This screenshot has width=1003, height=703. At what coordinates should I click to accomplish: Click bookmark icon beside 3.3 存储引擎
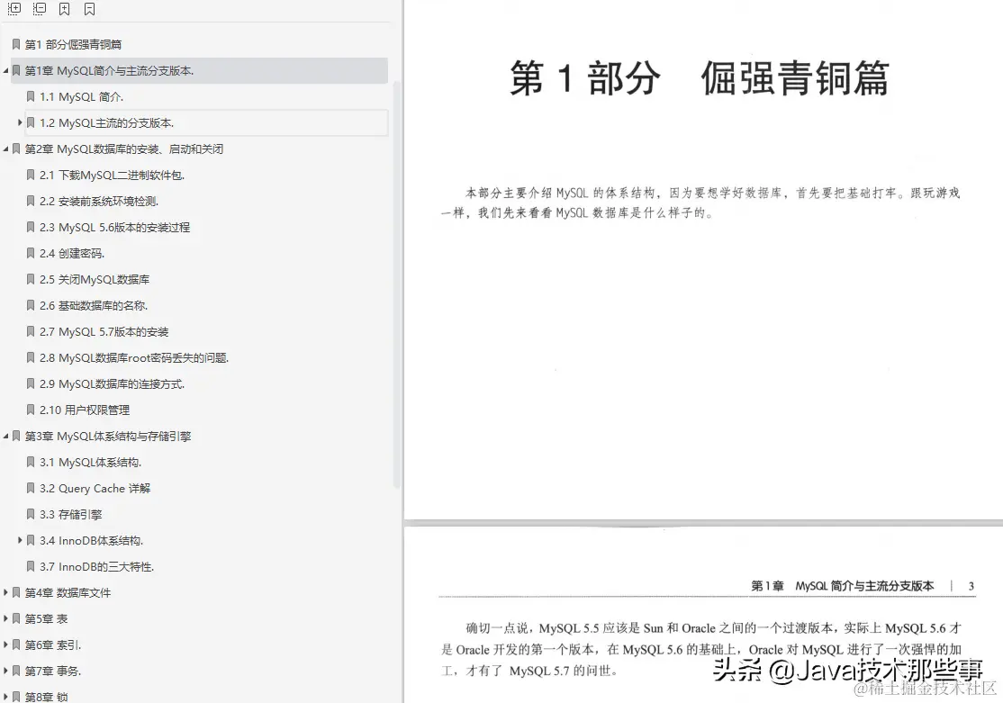coord(30,514)
